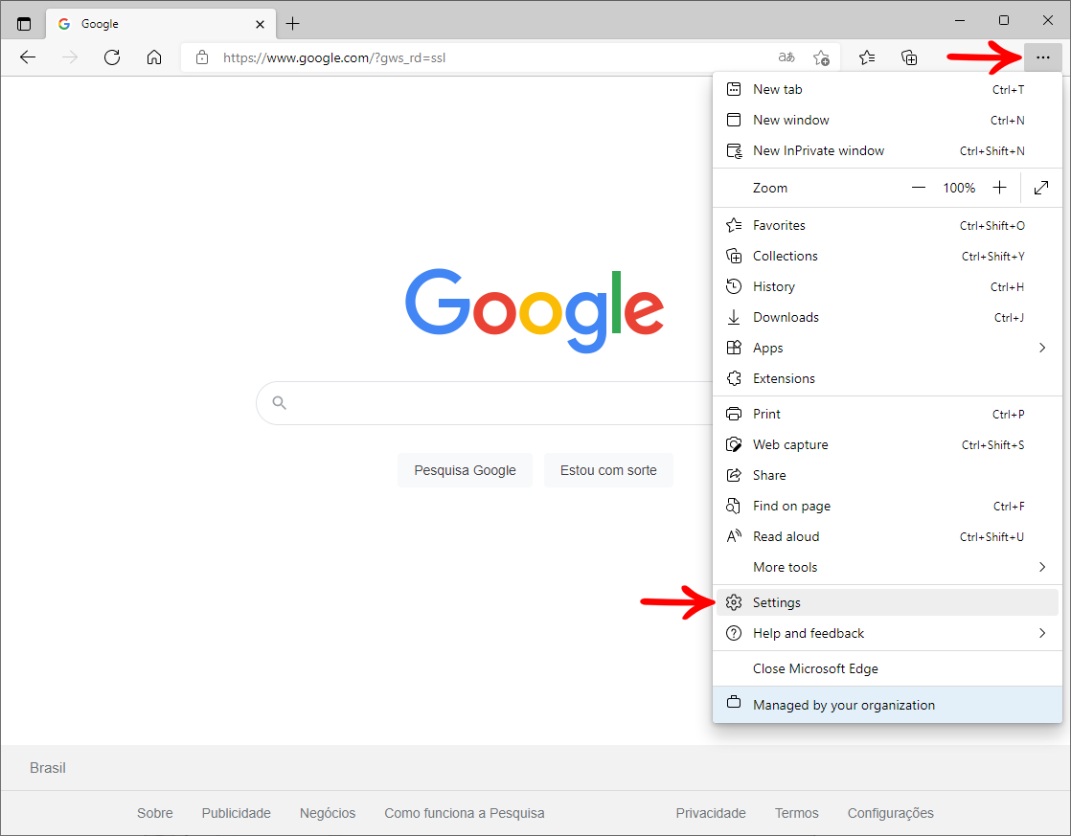This screenshot has width=1071, height=836.
Task: Choose Share from the menu
Action: tap(886, 475)
